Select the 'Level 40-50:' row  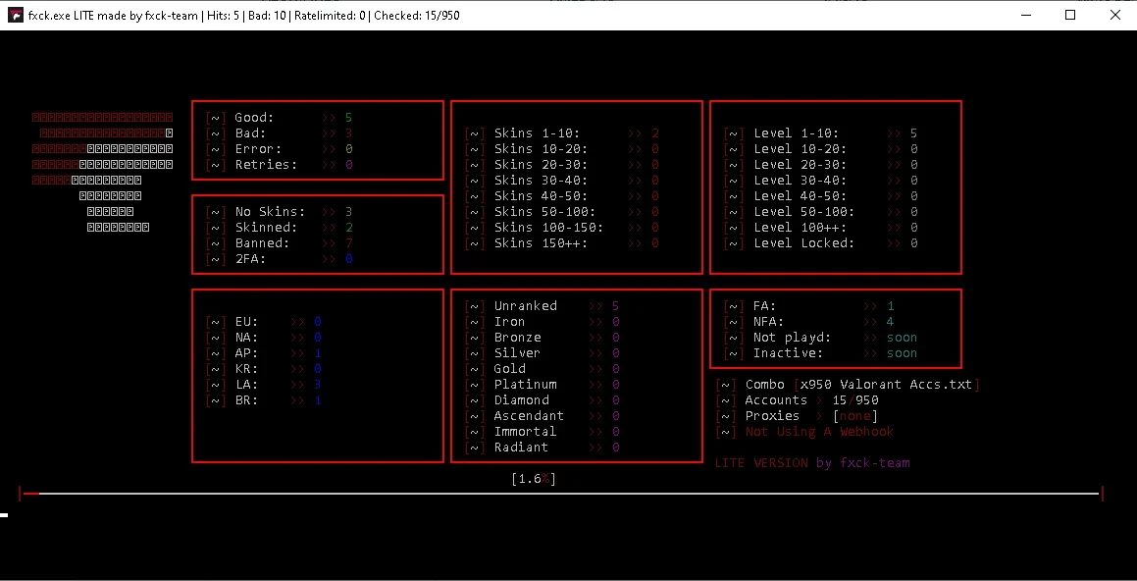click(821, 196)
